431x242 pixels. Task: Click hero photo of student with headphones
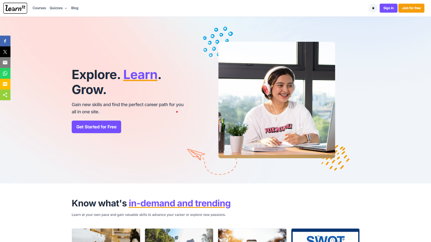(277, 100)
